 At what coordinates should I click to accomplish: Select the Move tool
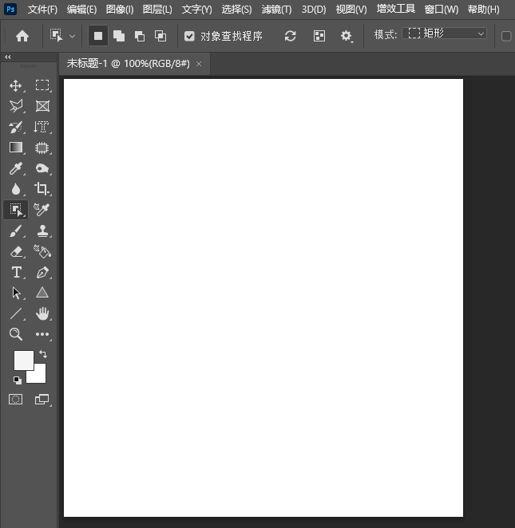coord(15,85)
